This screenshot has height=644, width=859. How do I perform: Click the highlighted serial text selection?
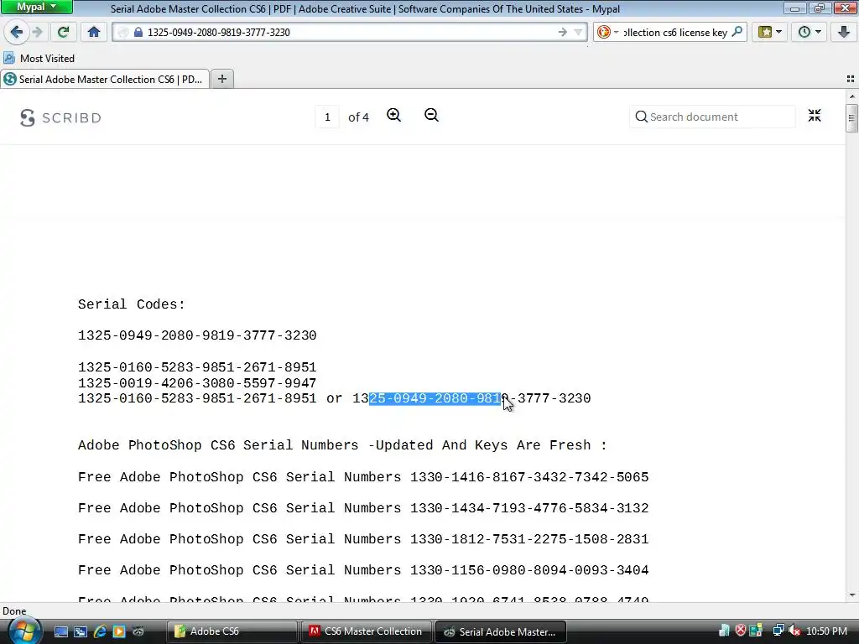tap(435, 398)
